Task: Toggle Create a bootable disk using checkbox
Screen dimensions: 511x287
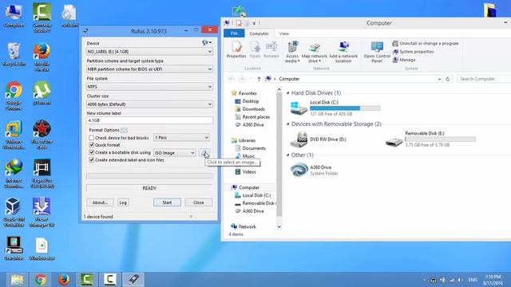Action: pos(92,152)
